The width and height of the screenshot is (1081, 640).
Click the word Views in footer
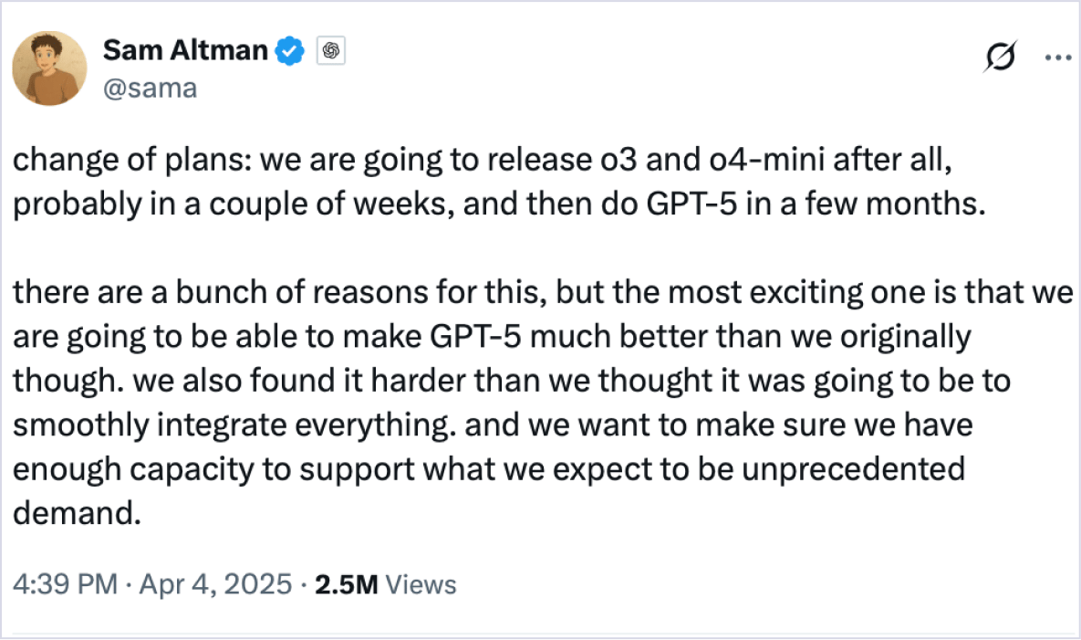(x=421, y=585)
